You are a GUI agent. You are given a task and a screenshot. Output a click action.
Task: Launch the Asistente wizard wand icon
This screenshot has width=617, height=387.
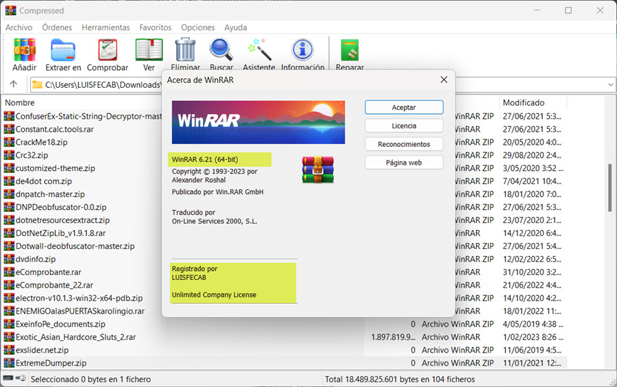tap(259, 49)
